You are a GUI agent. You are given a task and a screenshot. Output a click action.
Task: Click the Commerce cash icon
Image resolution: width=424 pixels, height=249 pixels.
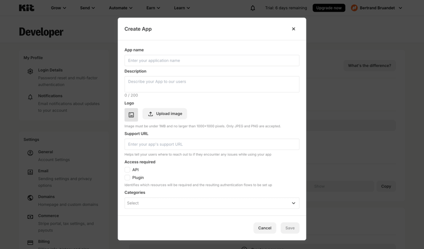pos(30,217)
